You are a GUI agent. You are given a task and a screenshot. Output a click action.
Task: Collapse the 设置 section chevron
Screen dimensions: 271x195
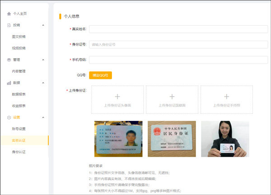[43, 117]
